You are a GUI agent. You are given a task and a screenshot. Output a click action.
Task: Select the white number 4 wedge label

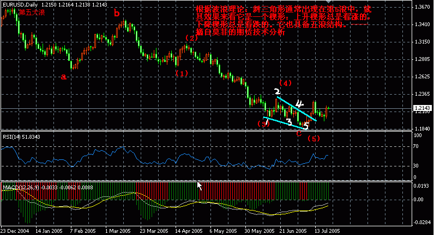(299, 104)
